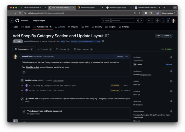Open the GitHub hamburger navigation menu

pos(11,21)
